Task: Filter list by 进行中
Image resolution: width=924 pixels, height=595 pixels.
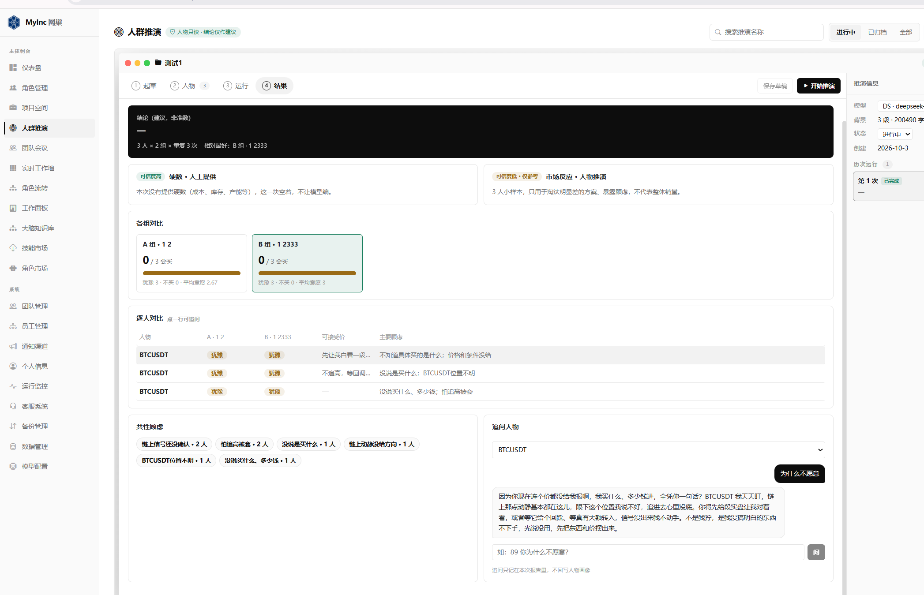Action: [x=845, y=32]
